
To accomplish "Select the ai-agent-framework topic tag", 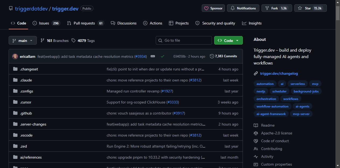I will point(271,114).
